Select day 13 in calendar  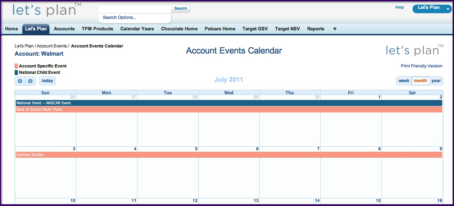click(256, 201)
